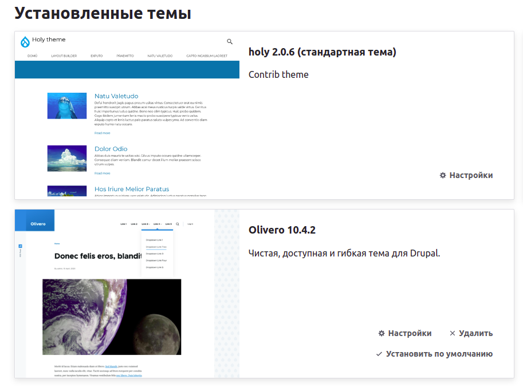This screenshot has width=523, height=387.
Task: Open the LAYOUT BUILDER menu item
Action: coord(64,56)
